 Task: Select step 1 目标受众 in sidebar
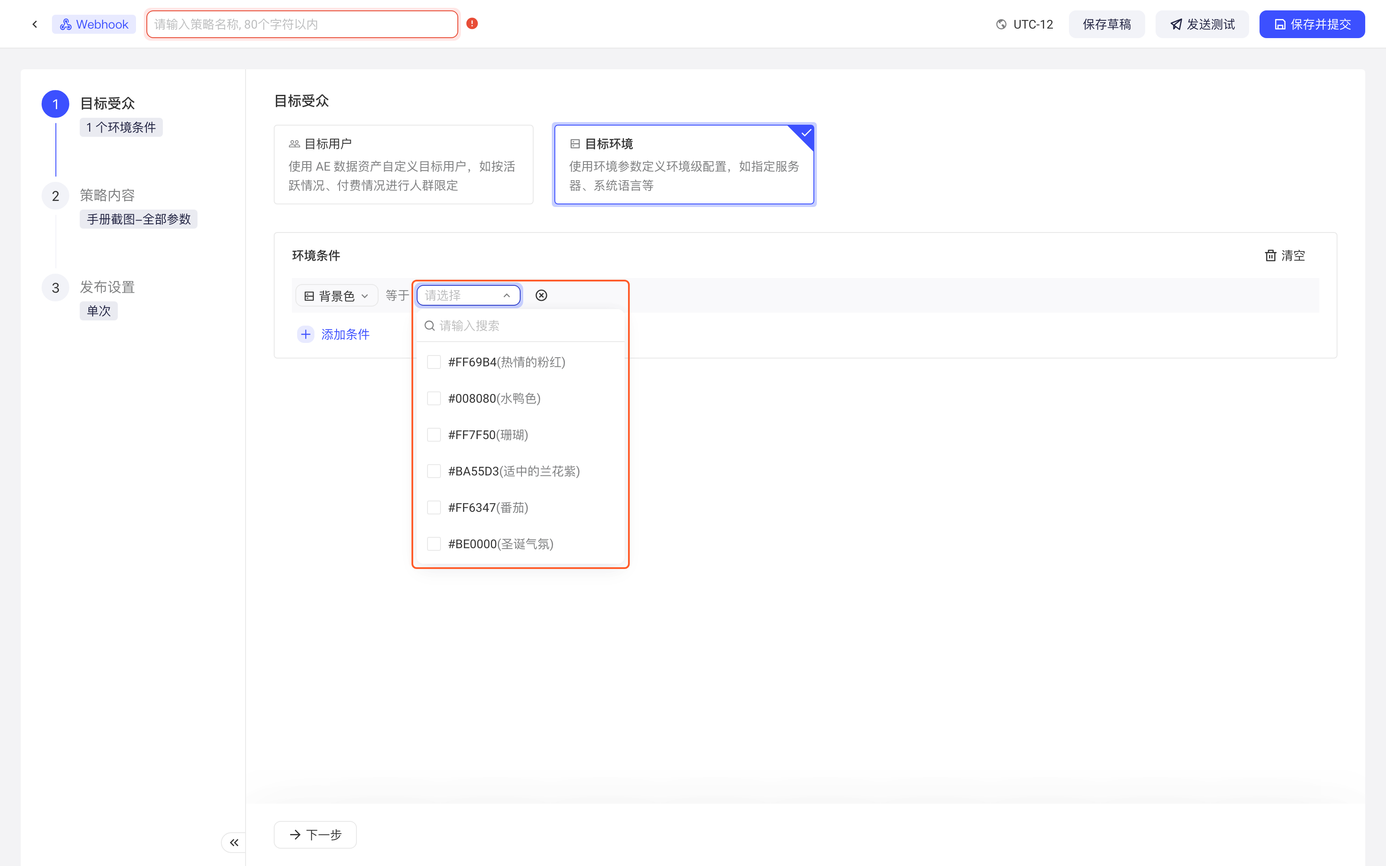coord(107,103)
